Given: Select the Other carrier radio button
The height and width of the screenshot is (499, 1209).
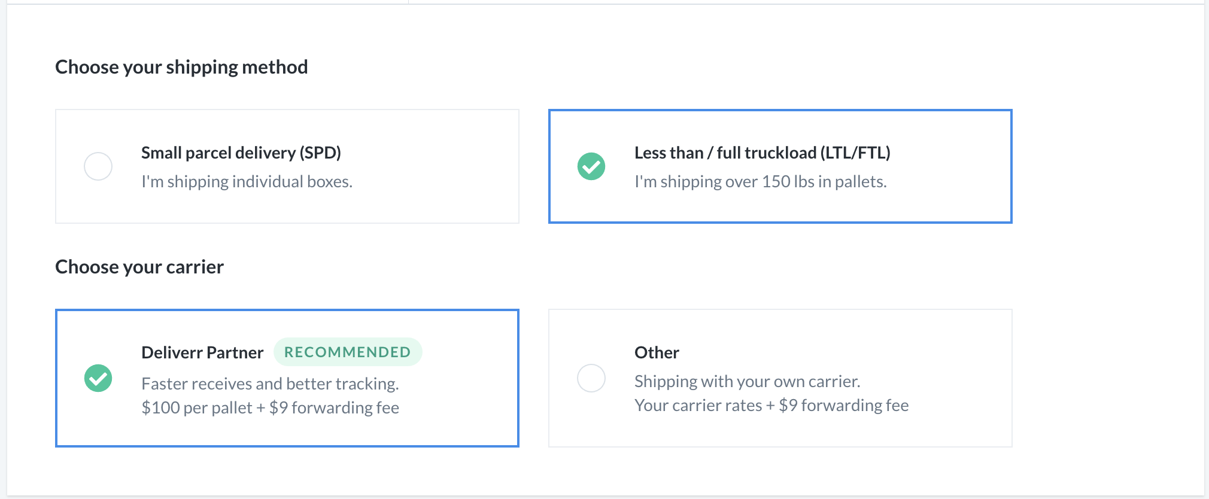Looking at the screenshot, I should 591,378.
